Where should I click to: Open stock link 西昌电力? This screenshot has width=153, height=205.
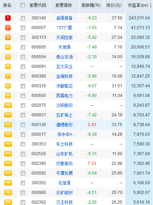[64, 96]
